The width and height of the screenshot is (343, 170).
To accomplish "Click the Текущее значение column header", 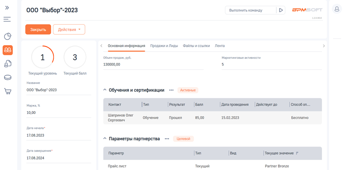I will [279, 153].
